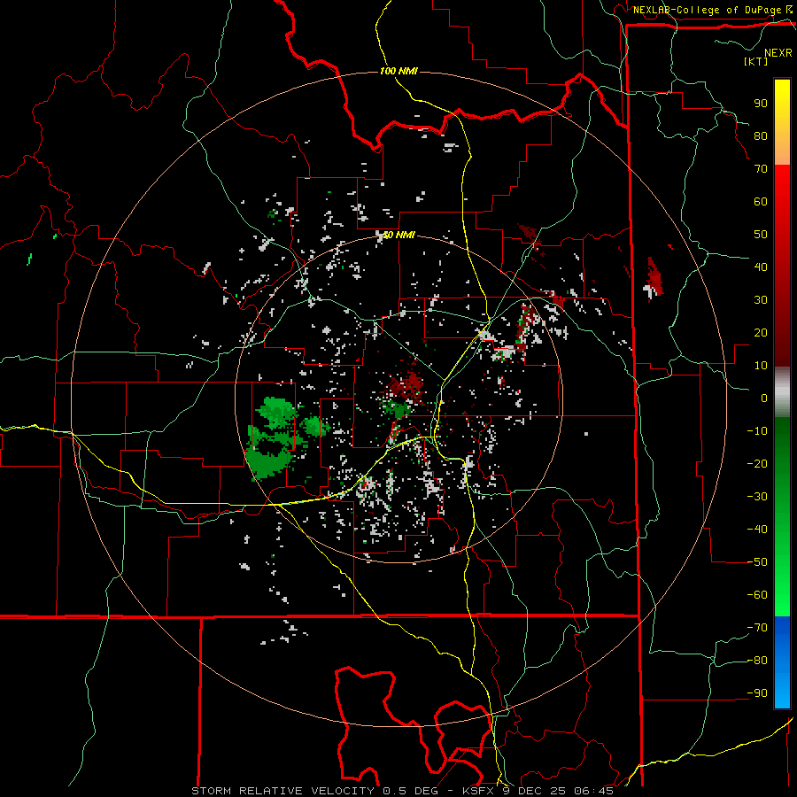This screenshot has height=797, width=797.
Task: Click the 100 NMI range ring label
Action: tap(398, 71)
